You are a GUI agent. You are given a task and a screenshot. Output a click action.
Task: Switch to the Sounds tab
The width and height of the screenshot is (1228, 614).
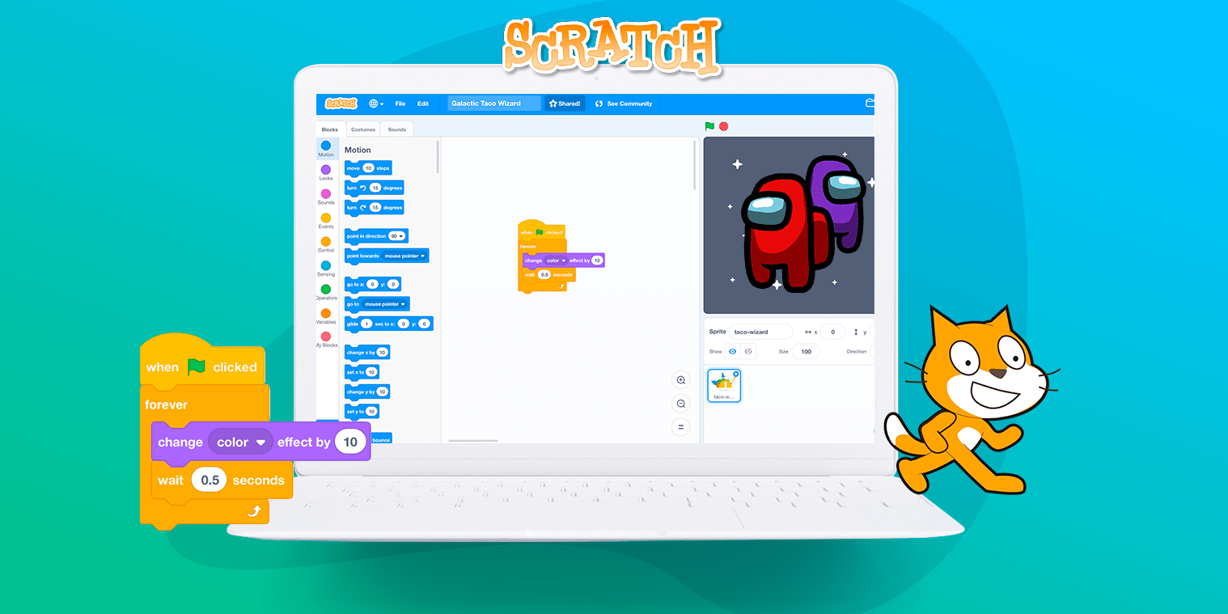[397, 129]
